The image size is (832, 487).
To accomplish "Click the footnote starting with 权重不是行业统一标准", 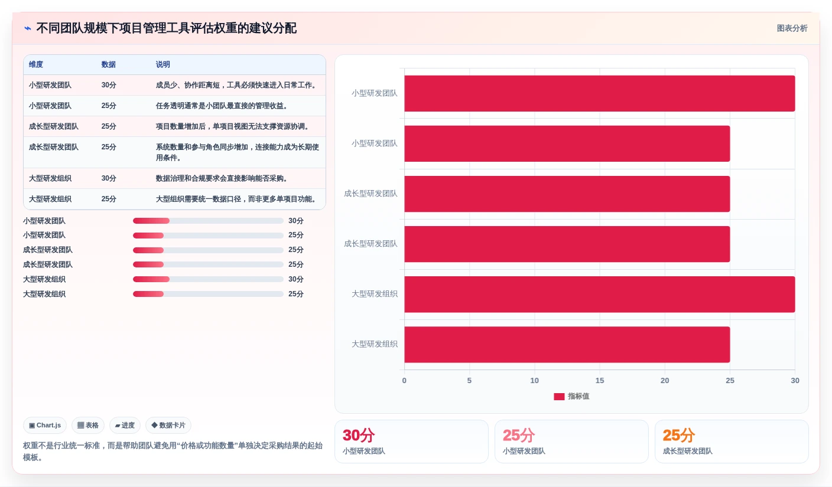I will pos(173,452).
